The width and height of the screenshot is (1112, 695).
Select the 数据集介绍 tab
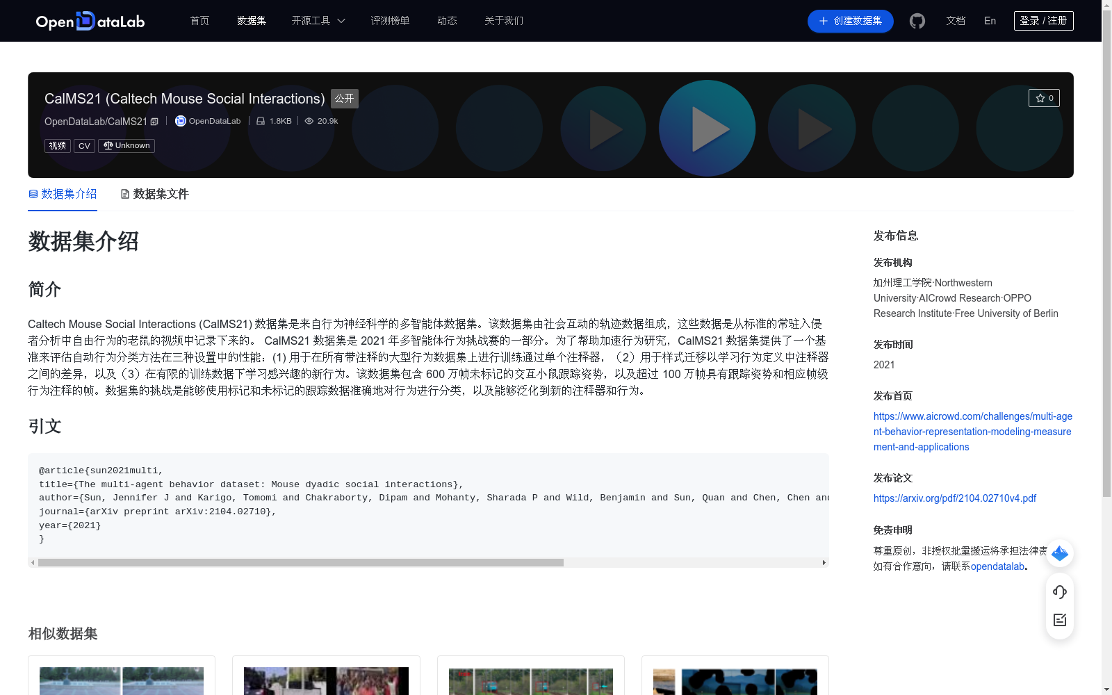[63, 194]
